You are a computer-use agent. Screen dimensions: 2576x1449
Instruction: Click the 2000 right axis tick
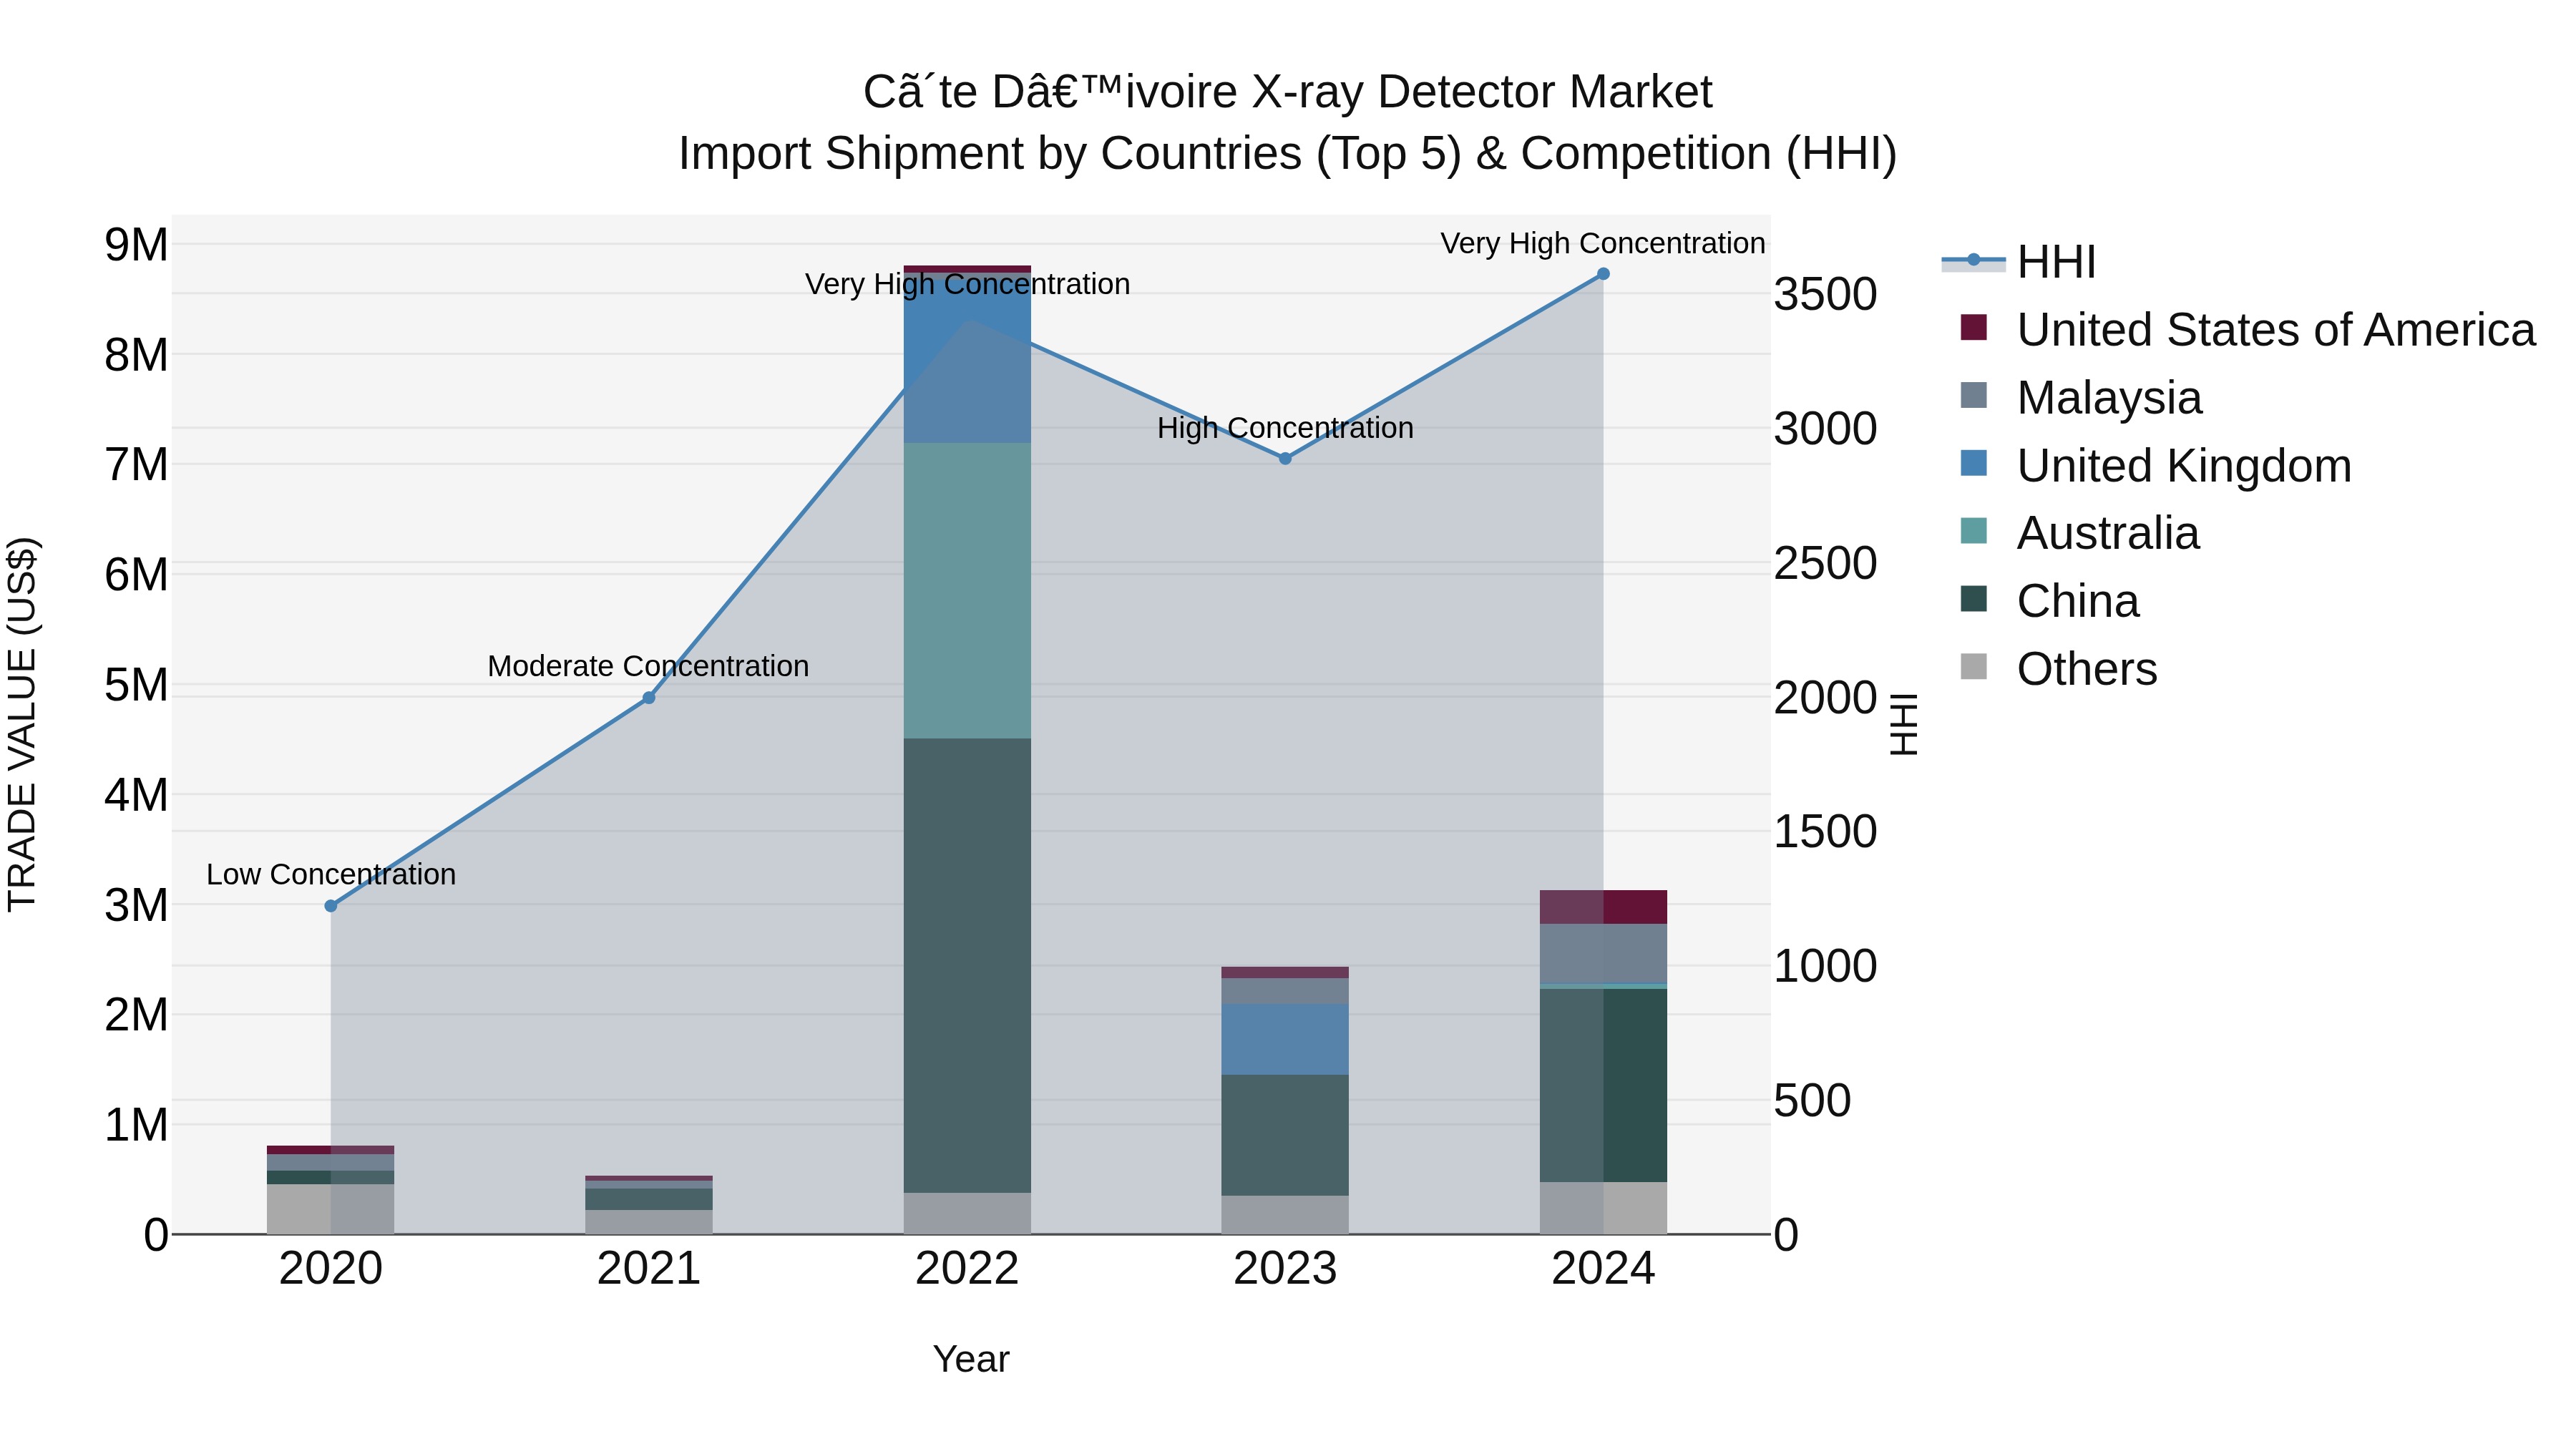click(x=1826, y=698)
